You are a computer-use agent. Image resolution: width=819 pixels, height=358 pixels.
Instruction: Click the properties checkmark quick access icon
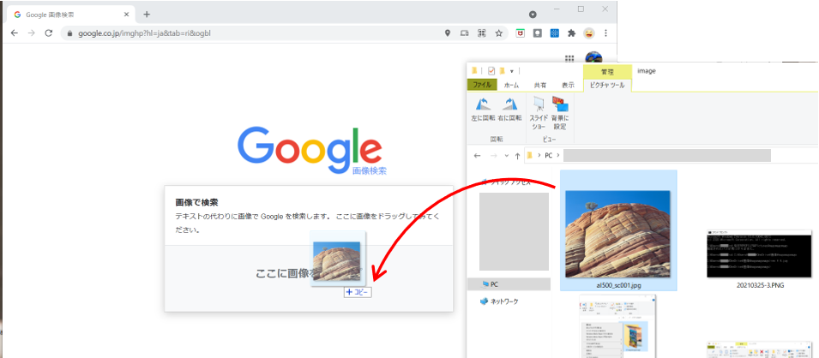coord(491,71)
